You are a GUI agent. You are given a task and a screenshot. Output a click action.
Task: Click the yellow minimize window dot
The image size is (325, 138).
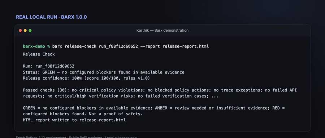click(x=25, y=30)
